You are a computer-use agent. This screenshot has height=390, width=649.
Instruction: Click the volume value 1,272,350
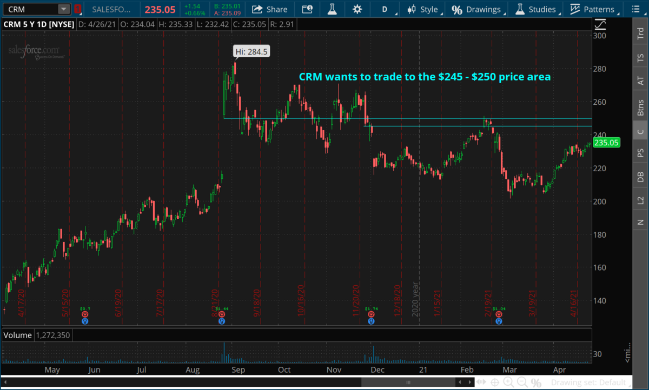pyautogui.click(x=52, y=335)
